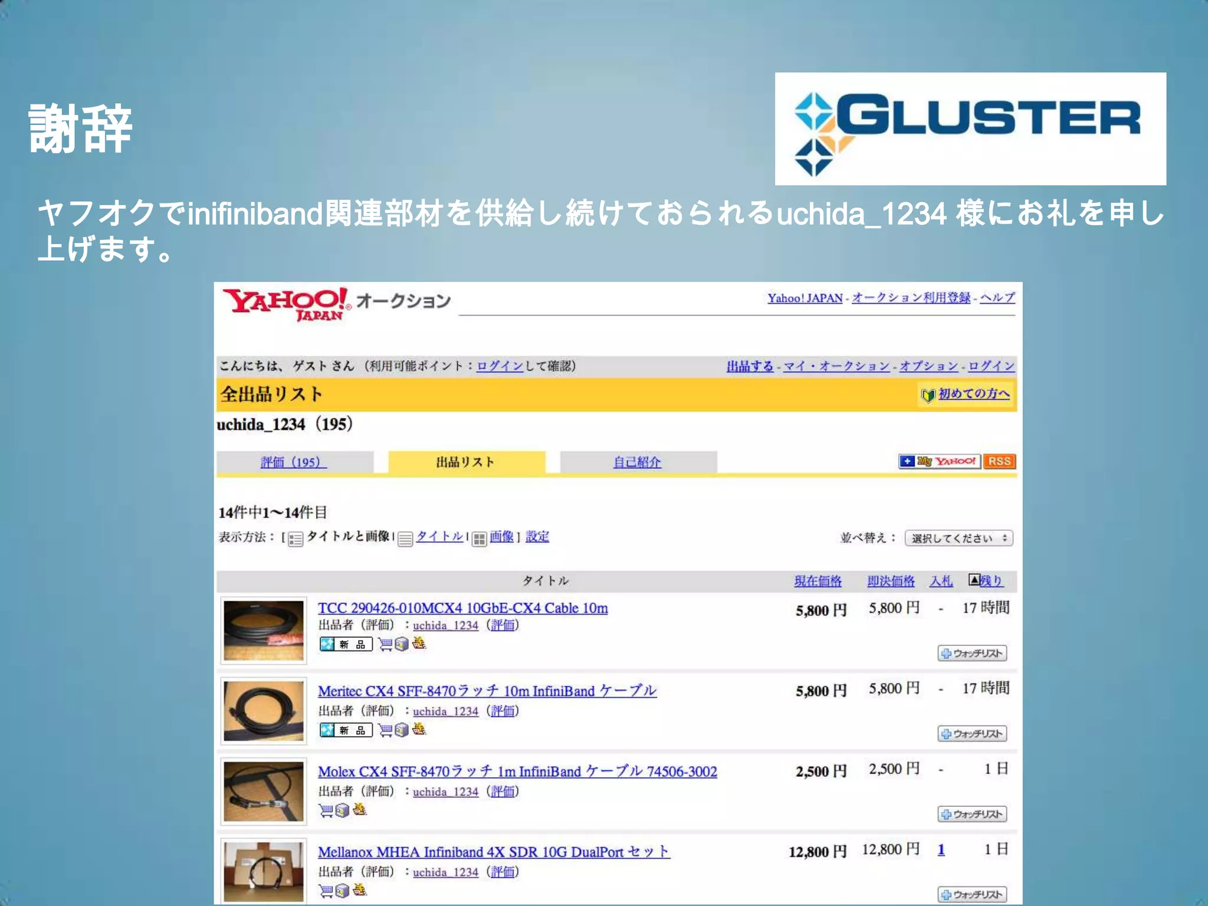Click the Add to My Yahoo icon
Screen dimensions: 1208x906
pos(939,461)
